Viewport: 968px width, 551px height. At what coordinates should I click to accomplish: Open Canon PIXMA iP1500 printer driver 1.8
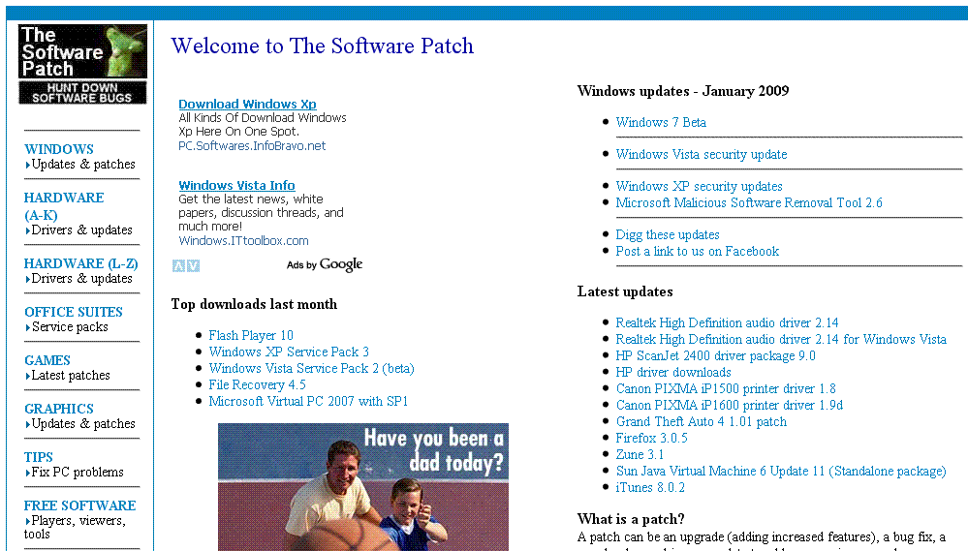(726, 389)
